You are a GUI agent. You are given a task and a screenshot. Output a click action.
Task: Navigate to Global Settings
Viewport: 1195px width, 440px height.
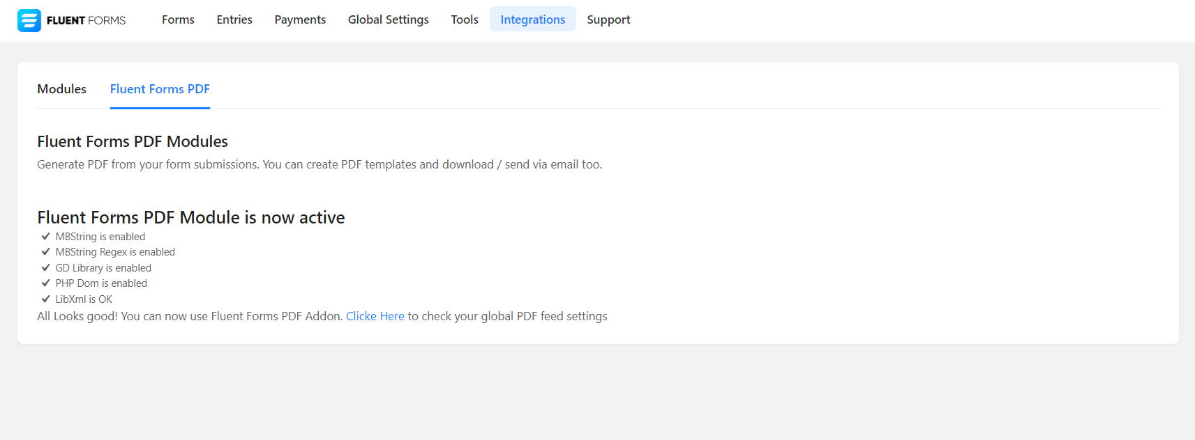[x=388, y=19]
